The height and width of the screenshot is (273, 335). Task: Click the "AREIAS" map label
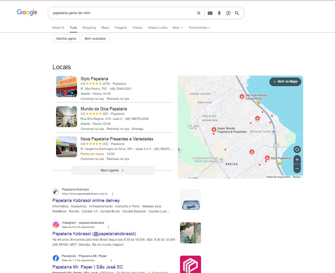232,164
